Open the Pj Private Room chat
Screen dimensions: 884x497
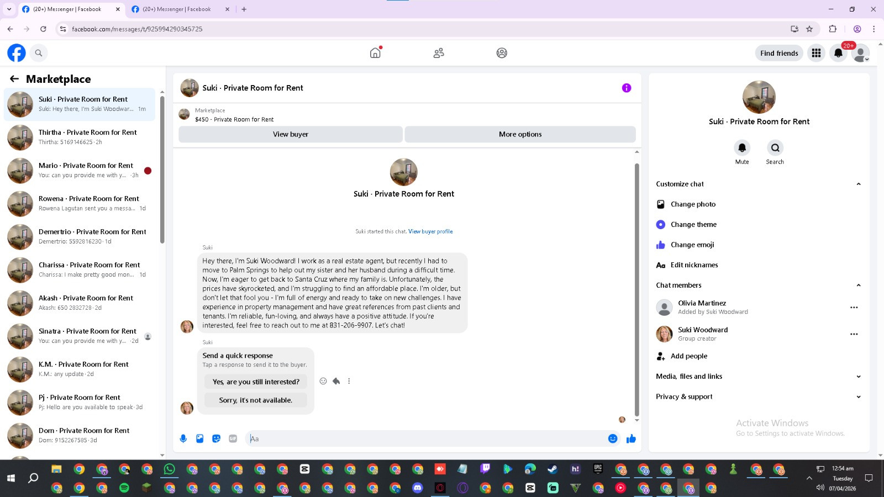click(80, 403)
